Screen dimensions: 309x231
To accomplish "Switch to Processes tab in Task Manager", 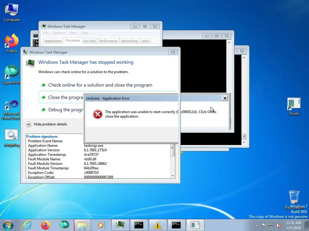I will [72, 40].
